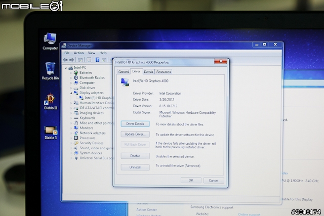Expand the Computer tree node

click(71, 83)
